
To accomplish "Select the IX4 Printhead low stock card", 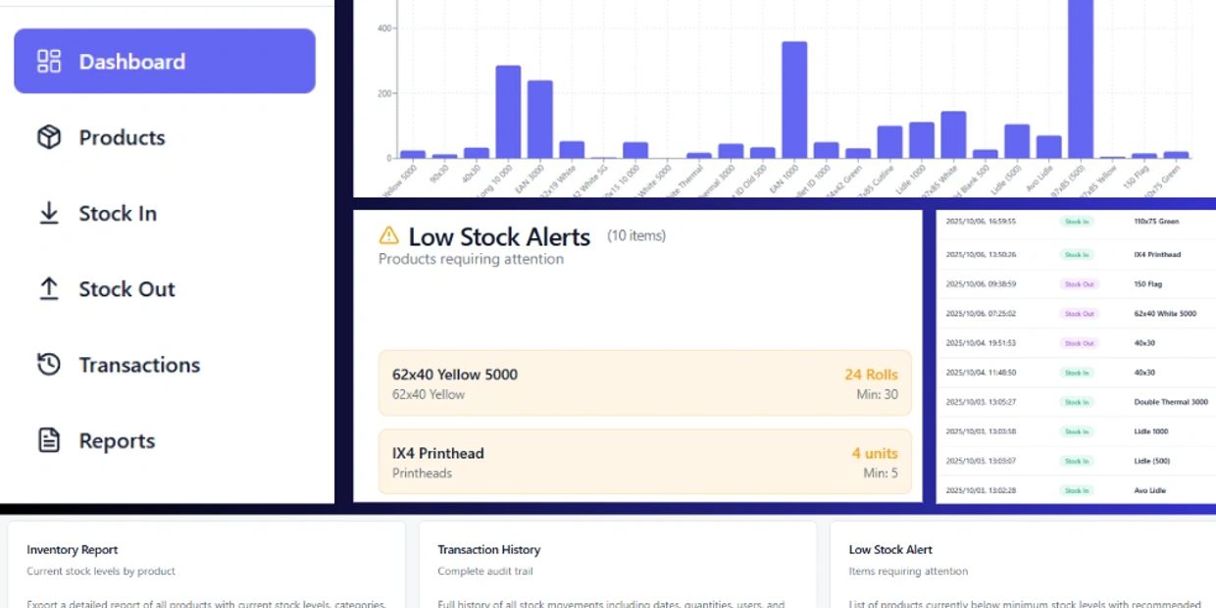I will (x=644, y=462).
